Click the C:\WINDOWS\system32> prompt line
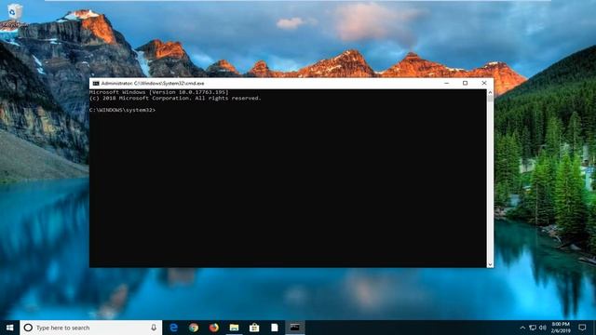 coord(122,110)
